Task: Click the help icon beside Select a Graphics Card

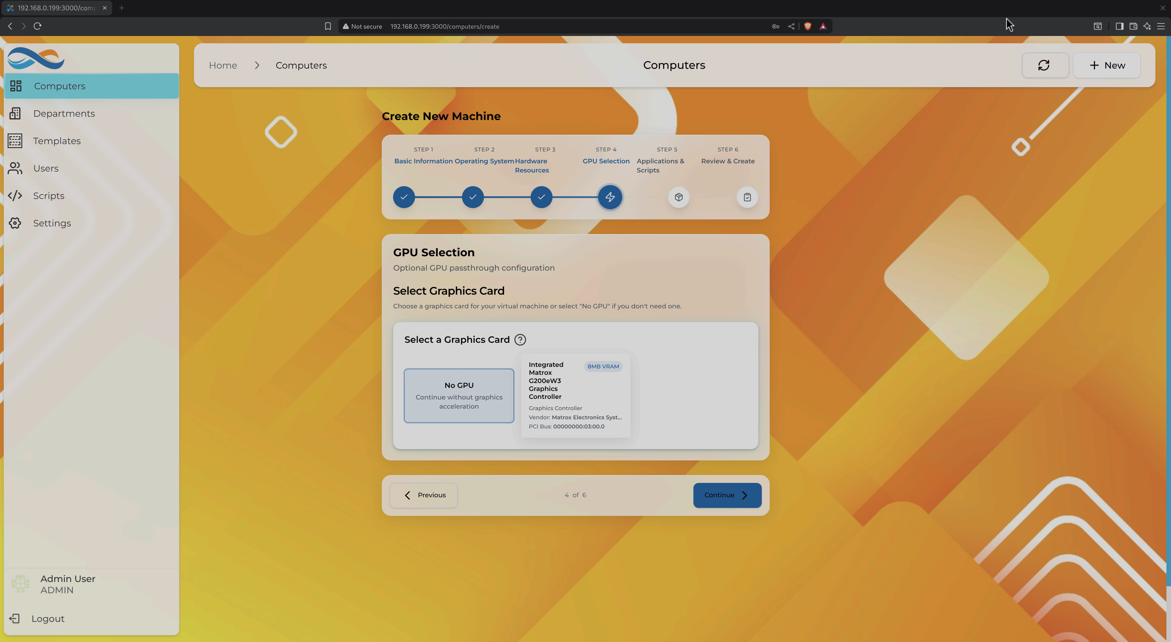Action: coord(520,340)
